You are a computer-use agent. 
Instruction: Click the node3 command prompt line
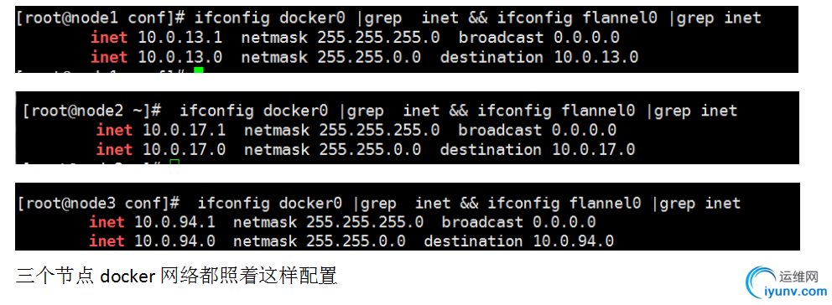(379, 203)
